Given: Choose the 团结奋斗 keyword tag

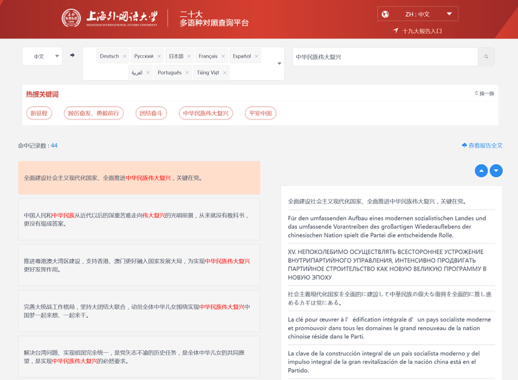Looking at the screenshot, I should pos(151,113).
